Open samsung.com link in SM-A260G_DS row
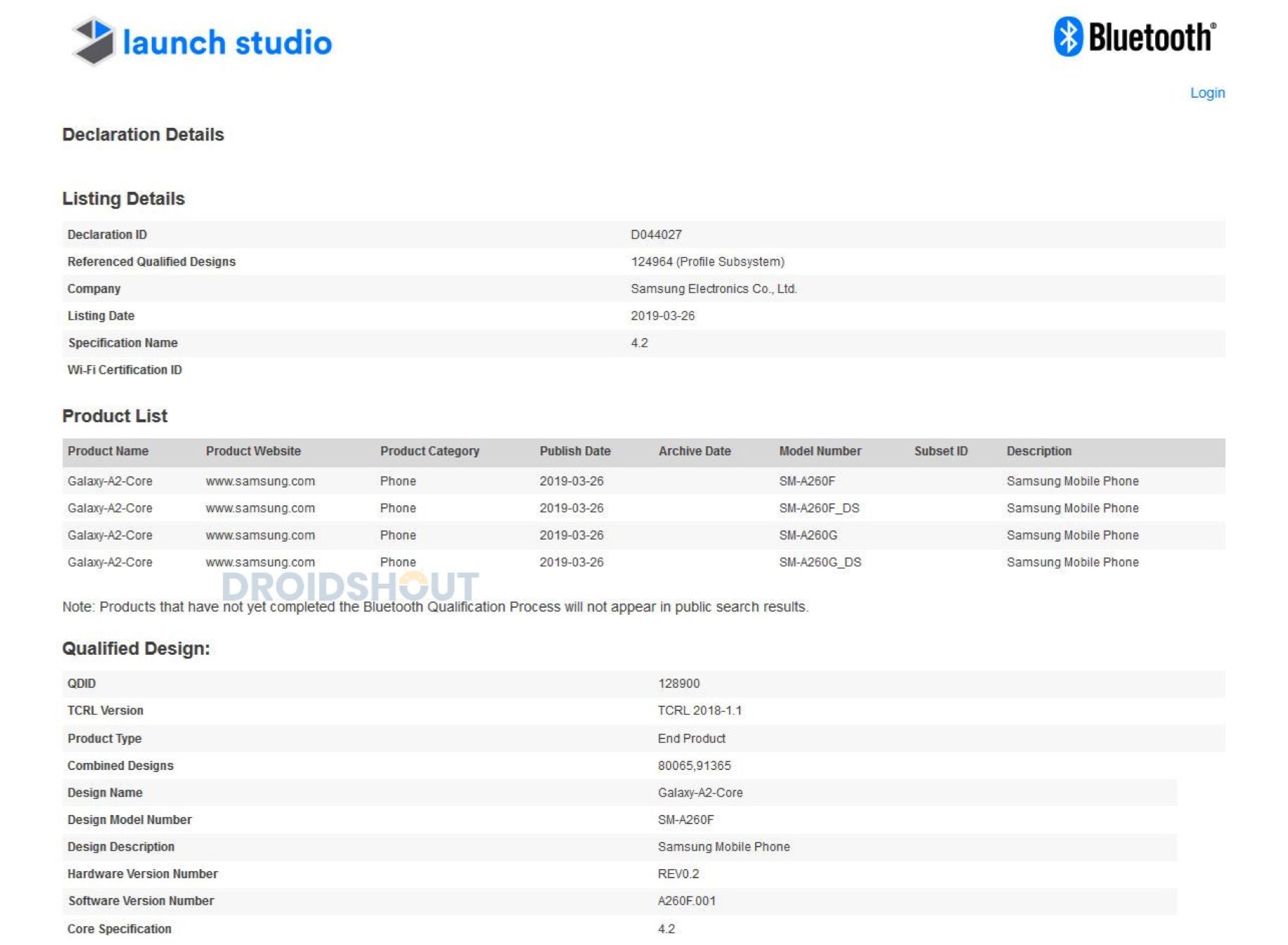The height and width of the screenshot is (945, 1288). coord(260,562)
